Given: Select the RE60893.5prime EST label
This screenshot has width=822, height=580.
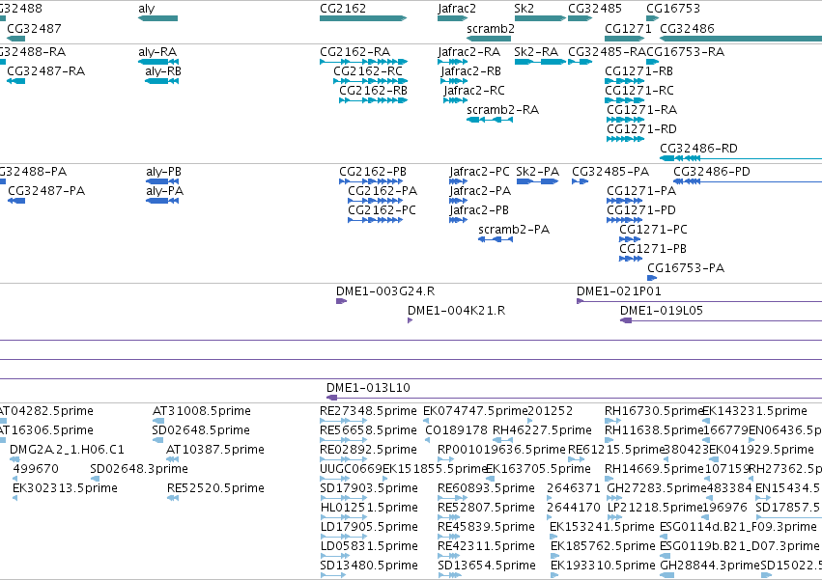Looking at the screenshot, I should coord(486,488).
